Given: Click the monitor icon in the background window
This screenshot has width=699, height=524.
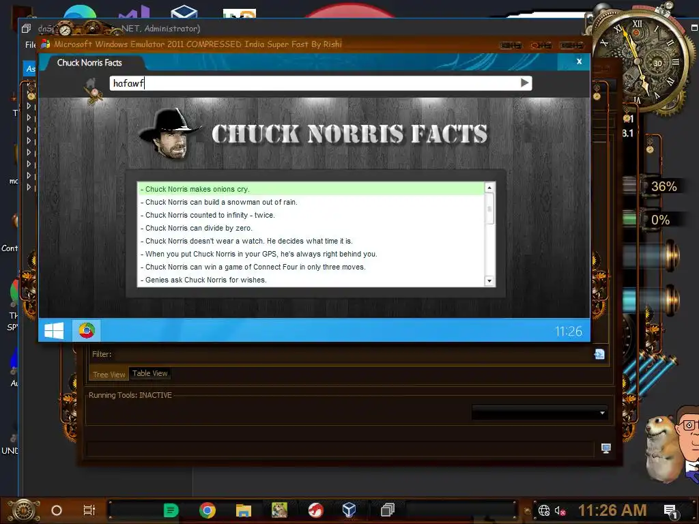Looking at the screenshot, I should click(x=605, y=448).
